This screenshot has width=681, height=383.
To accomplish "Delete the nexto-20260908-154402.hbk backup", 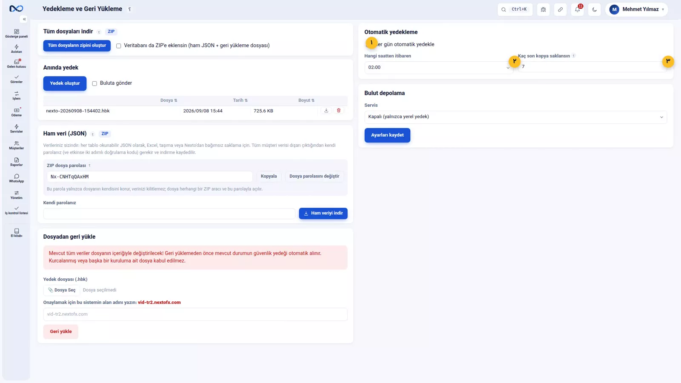I will [339, 111].
